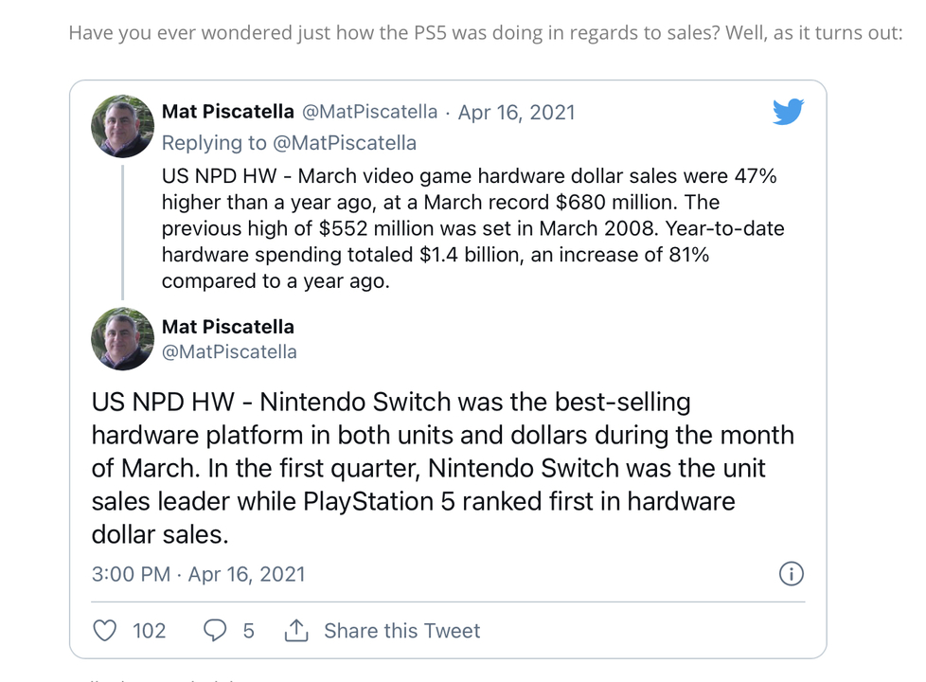Click the main tweet text about Nintendo Switch

click(442, 468)
